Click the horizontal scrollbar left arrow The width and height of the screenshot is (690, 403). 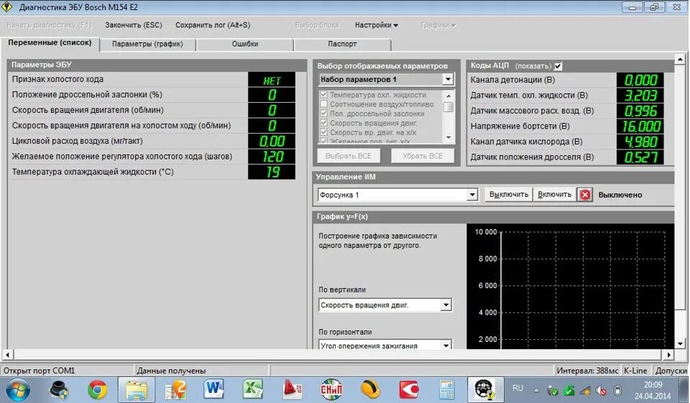tap(7, 355)
